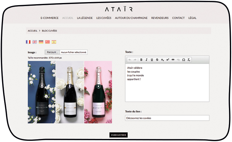Open the special character (Omega) picker
This screenshot has height=142, width=232.
pos(183,60)
